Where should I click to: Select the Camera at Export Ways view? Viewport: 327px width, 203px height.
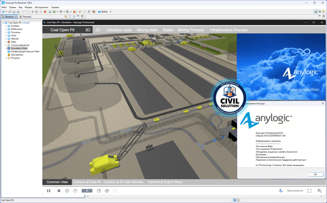(165, 182)
